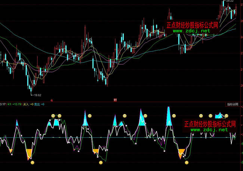The image size is (243, 171).
Task: Click the 28.22 highest price label
Action: (x=230, y=1)
